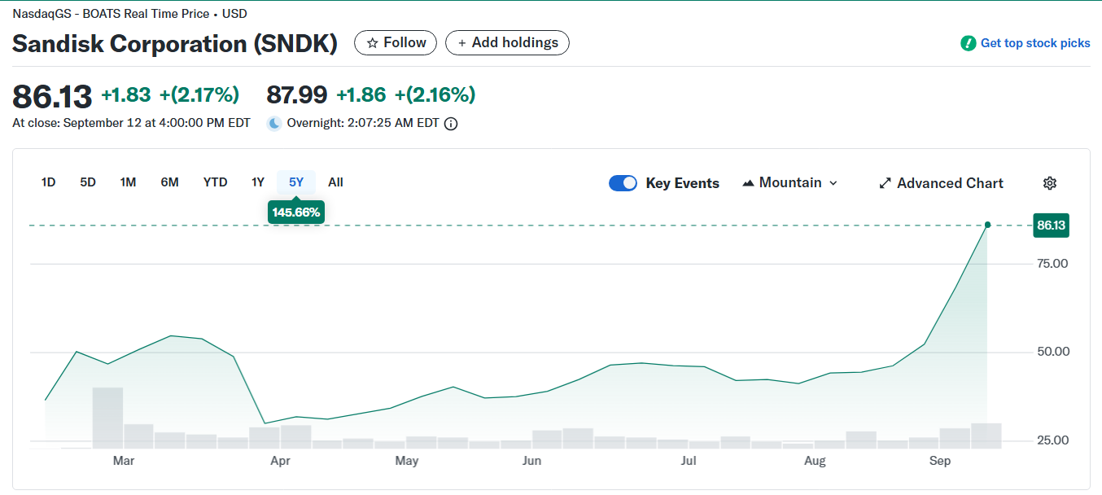The height and width of the screenshot is (495, 1102).
Task: Click the closing price 86.13 heading
Action: click(x=52, y=96)
